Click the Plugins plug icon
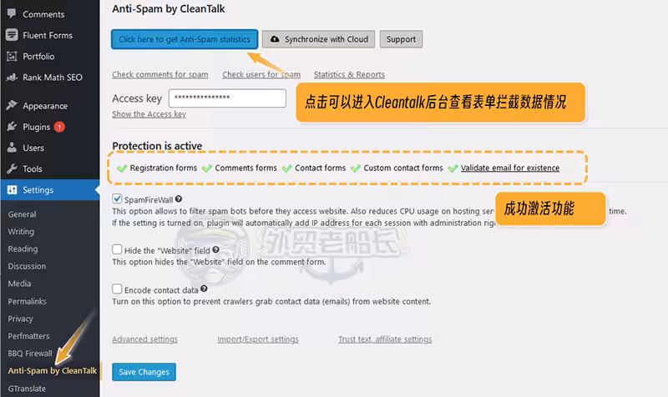This screenshot has width=668, height=397. [x=12, y=127]
